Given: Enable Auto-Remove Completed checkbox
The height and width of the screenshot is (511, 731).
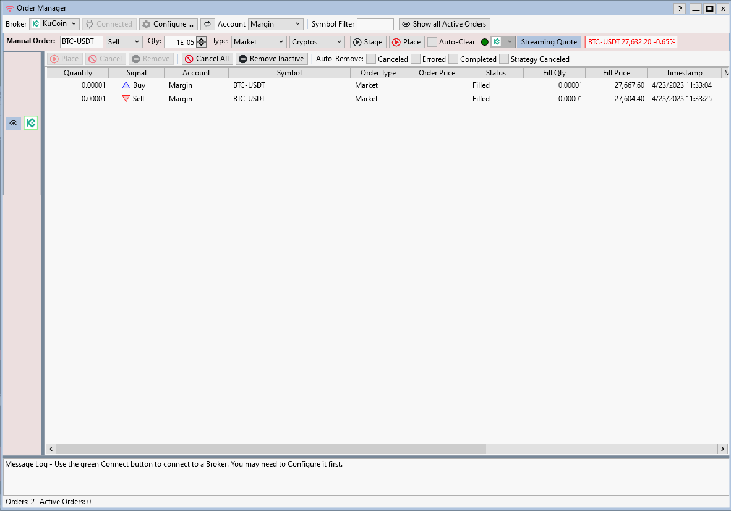Looking at the screenshot, I should 453,59.
